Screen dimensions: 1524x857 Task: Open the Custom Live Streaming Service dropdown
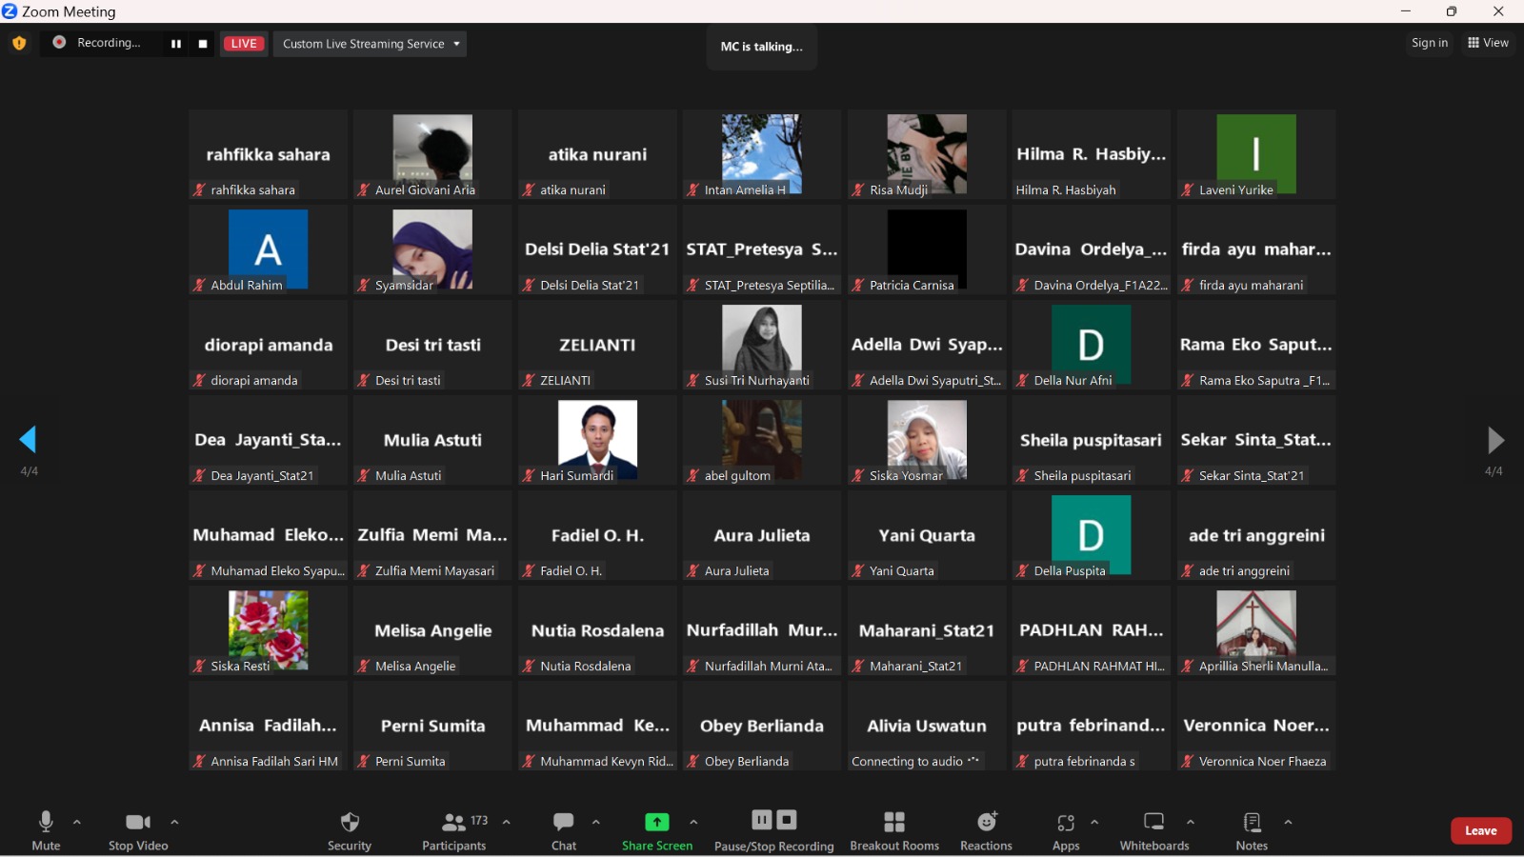point(371,44)
